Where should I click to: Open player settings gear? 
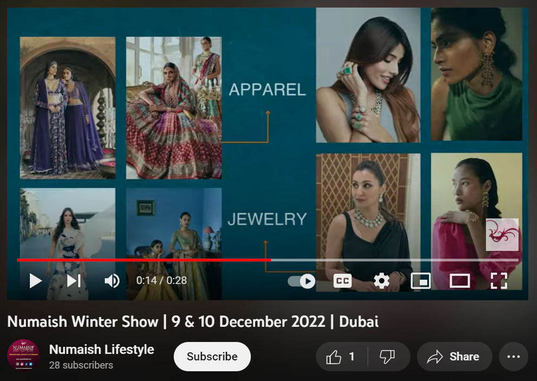(382, 281)
